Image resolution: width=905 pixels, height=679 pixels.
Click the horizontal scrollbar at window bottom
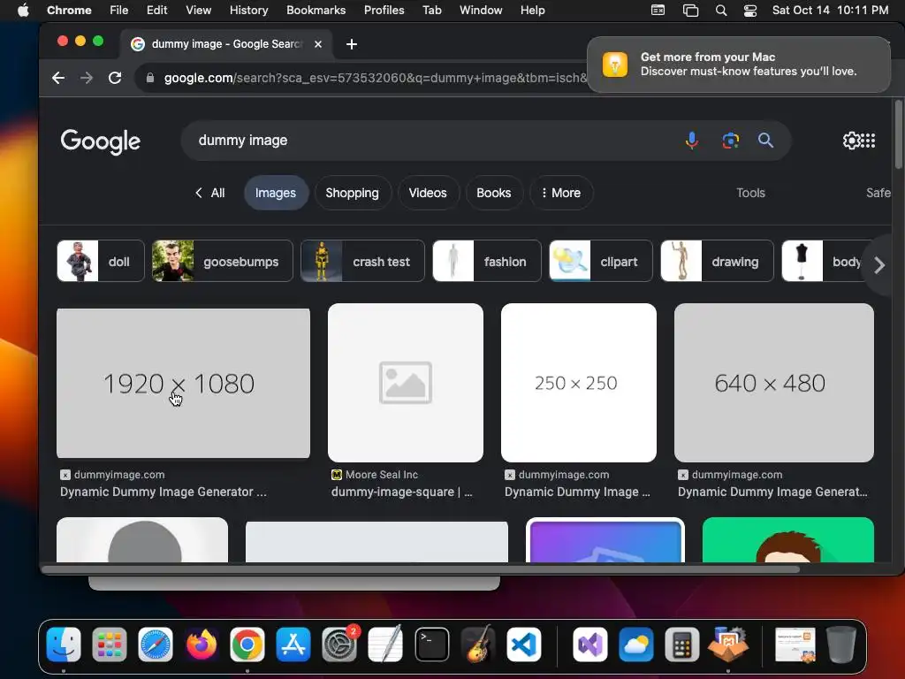(421, 569)
